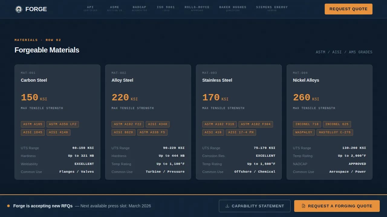Screen dimensions: 387x217
Task: Open the Nickel Alloys card title
Action: [x=306, y=80]
